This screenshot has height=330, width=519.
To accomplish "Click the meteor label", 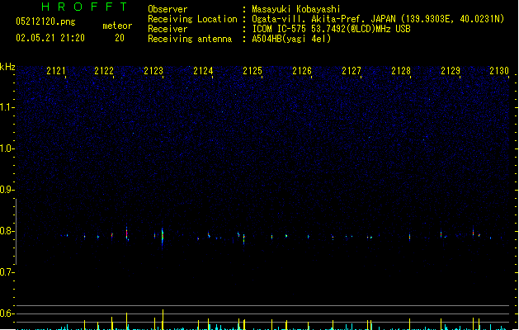I will coord(117,26).
